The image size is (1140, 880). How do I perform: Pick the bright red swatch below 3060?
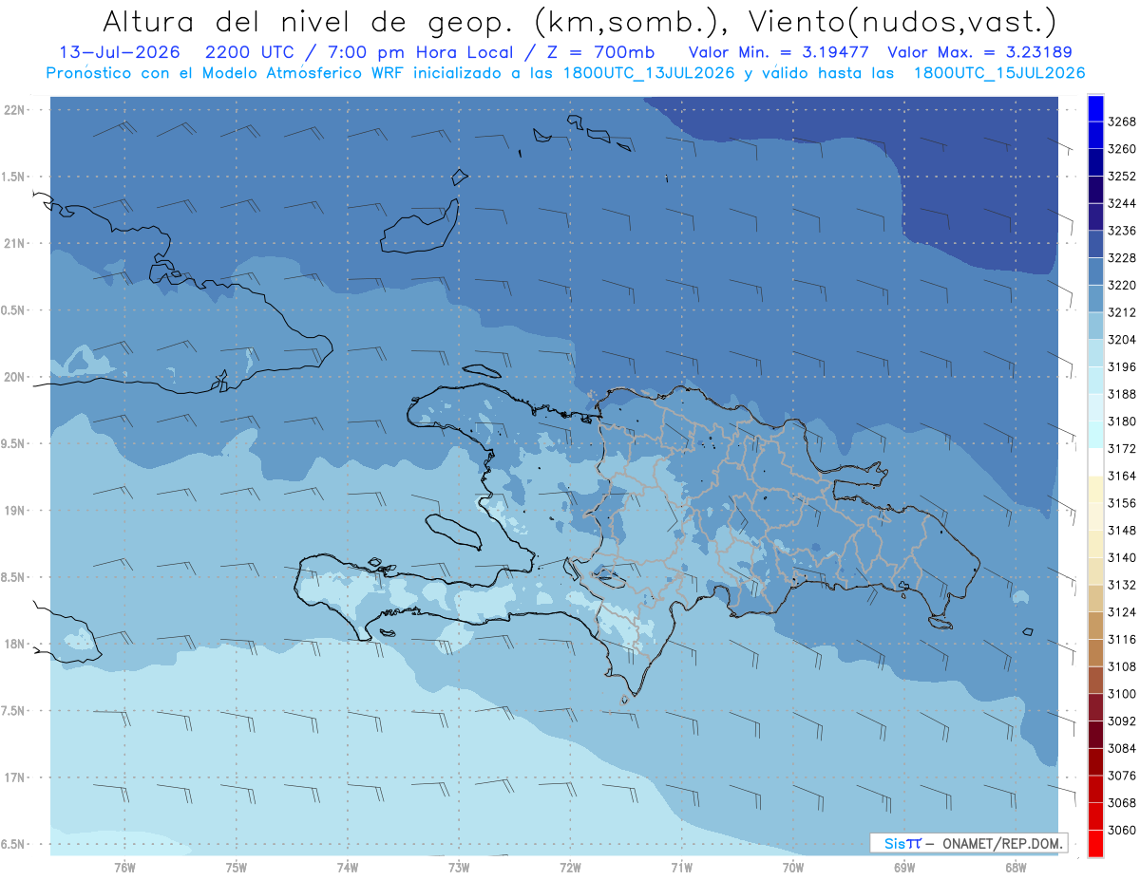tap(1095, 843)
